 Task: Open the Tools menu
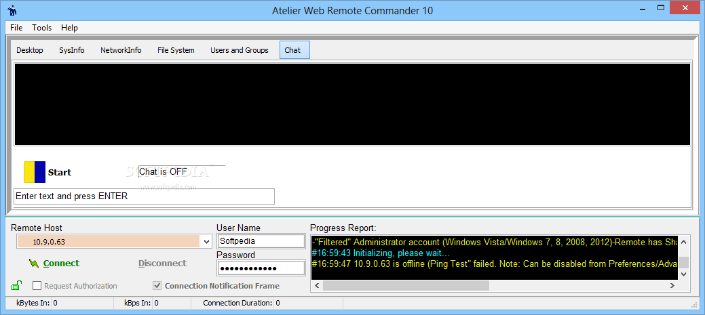pos(42,28)
